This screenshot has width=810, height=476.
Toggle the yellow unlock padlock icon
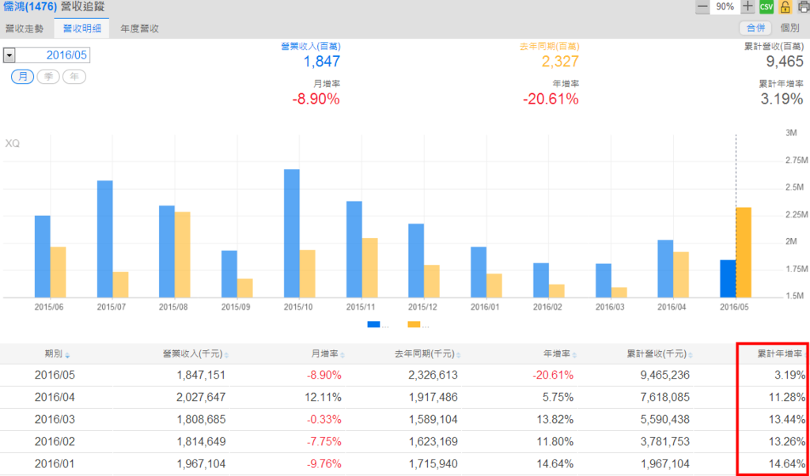coord(785,7)
